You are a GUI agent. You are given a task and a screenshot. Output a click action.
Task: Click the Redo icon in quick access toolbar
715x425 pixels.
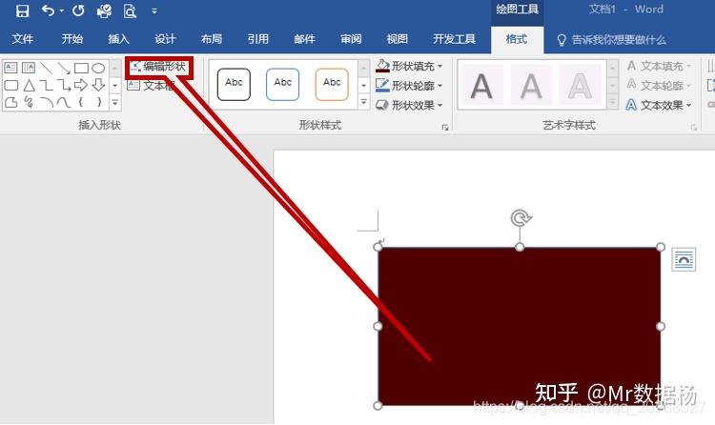78,10
